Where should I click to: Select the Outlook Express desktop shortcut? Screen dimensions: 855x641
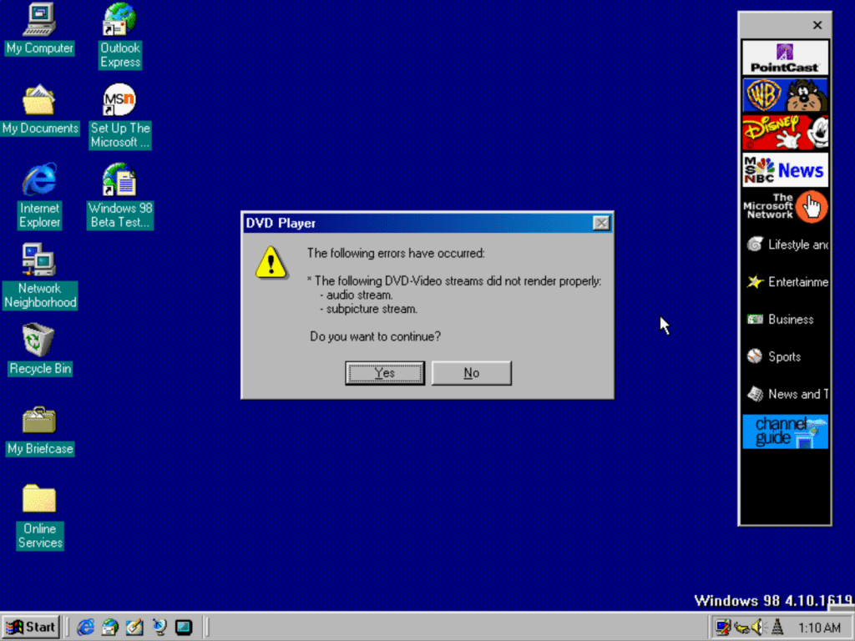(x=119, y=19)
